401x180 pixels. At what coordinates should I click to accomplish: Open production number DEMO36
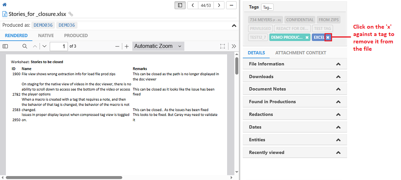(x=67, y=25)
